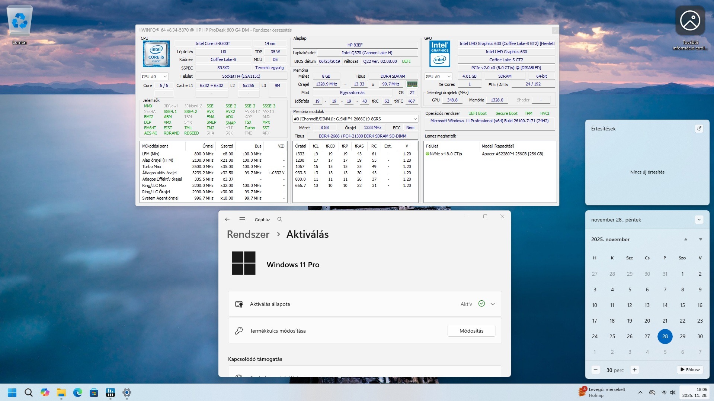Select November 1 in the calendar
This screenshot has height=401, width=714.
(682, 274)
